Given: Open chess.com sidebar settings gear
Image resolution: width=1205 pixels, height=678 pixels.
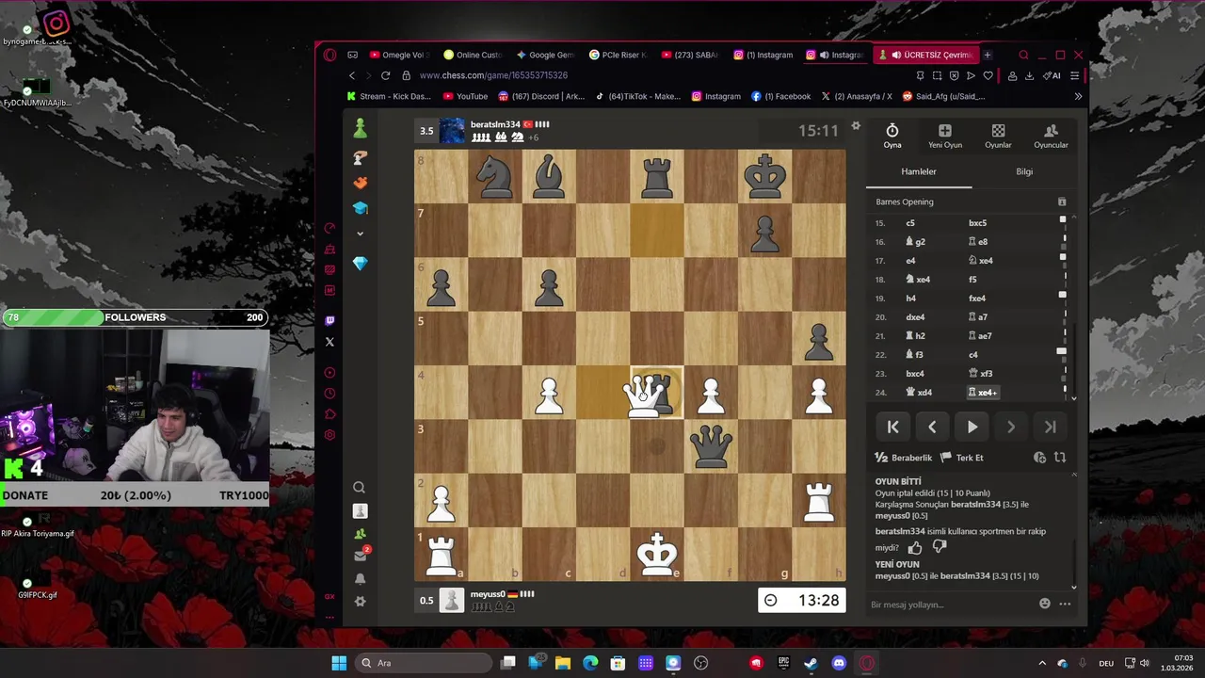Looking at the screenshot, I should coord(360,602).
